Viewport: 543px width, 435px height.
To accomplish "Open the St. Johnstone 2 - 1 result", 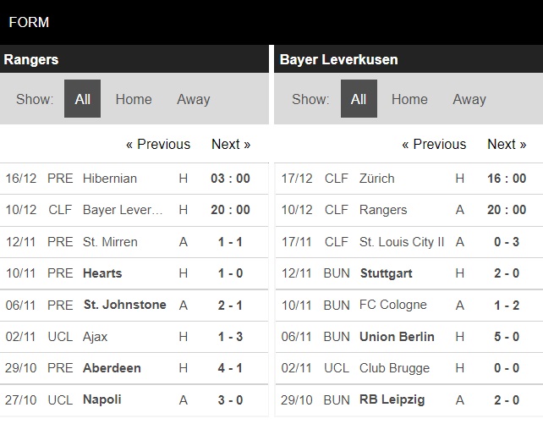I will (x=134, y=305).
